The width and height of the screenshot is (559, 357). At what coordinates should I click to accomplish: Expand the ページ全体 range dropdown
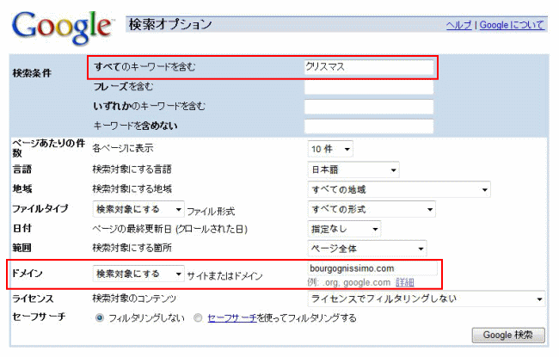click(x=367, y=249)
